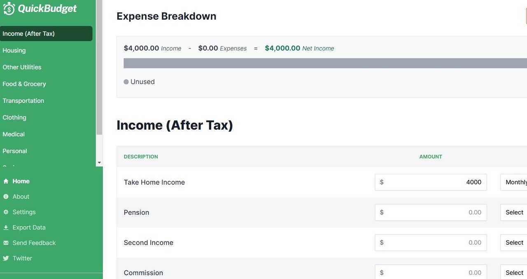This screenshot has height=279, width=527.
Task: Click the Home house icon
Action: tap(6, 181)
